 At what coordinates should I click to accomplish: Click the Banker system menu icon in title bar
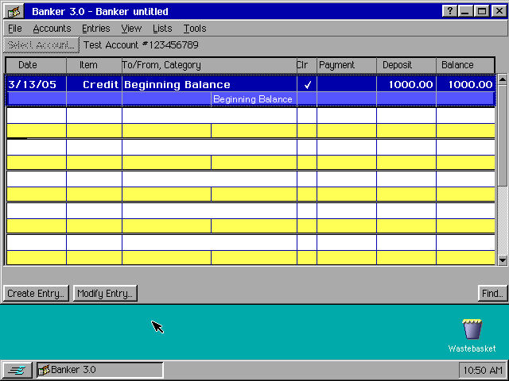click(x=14, y=12)
